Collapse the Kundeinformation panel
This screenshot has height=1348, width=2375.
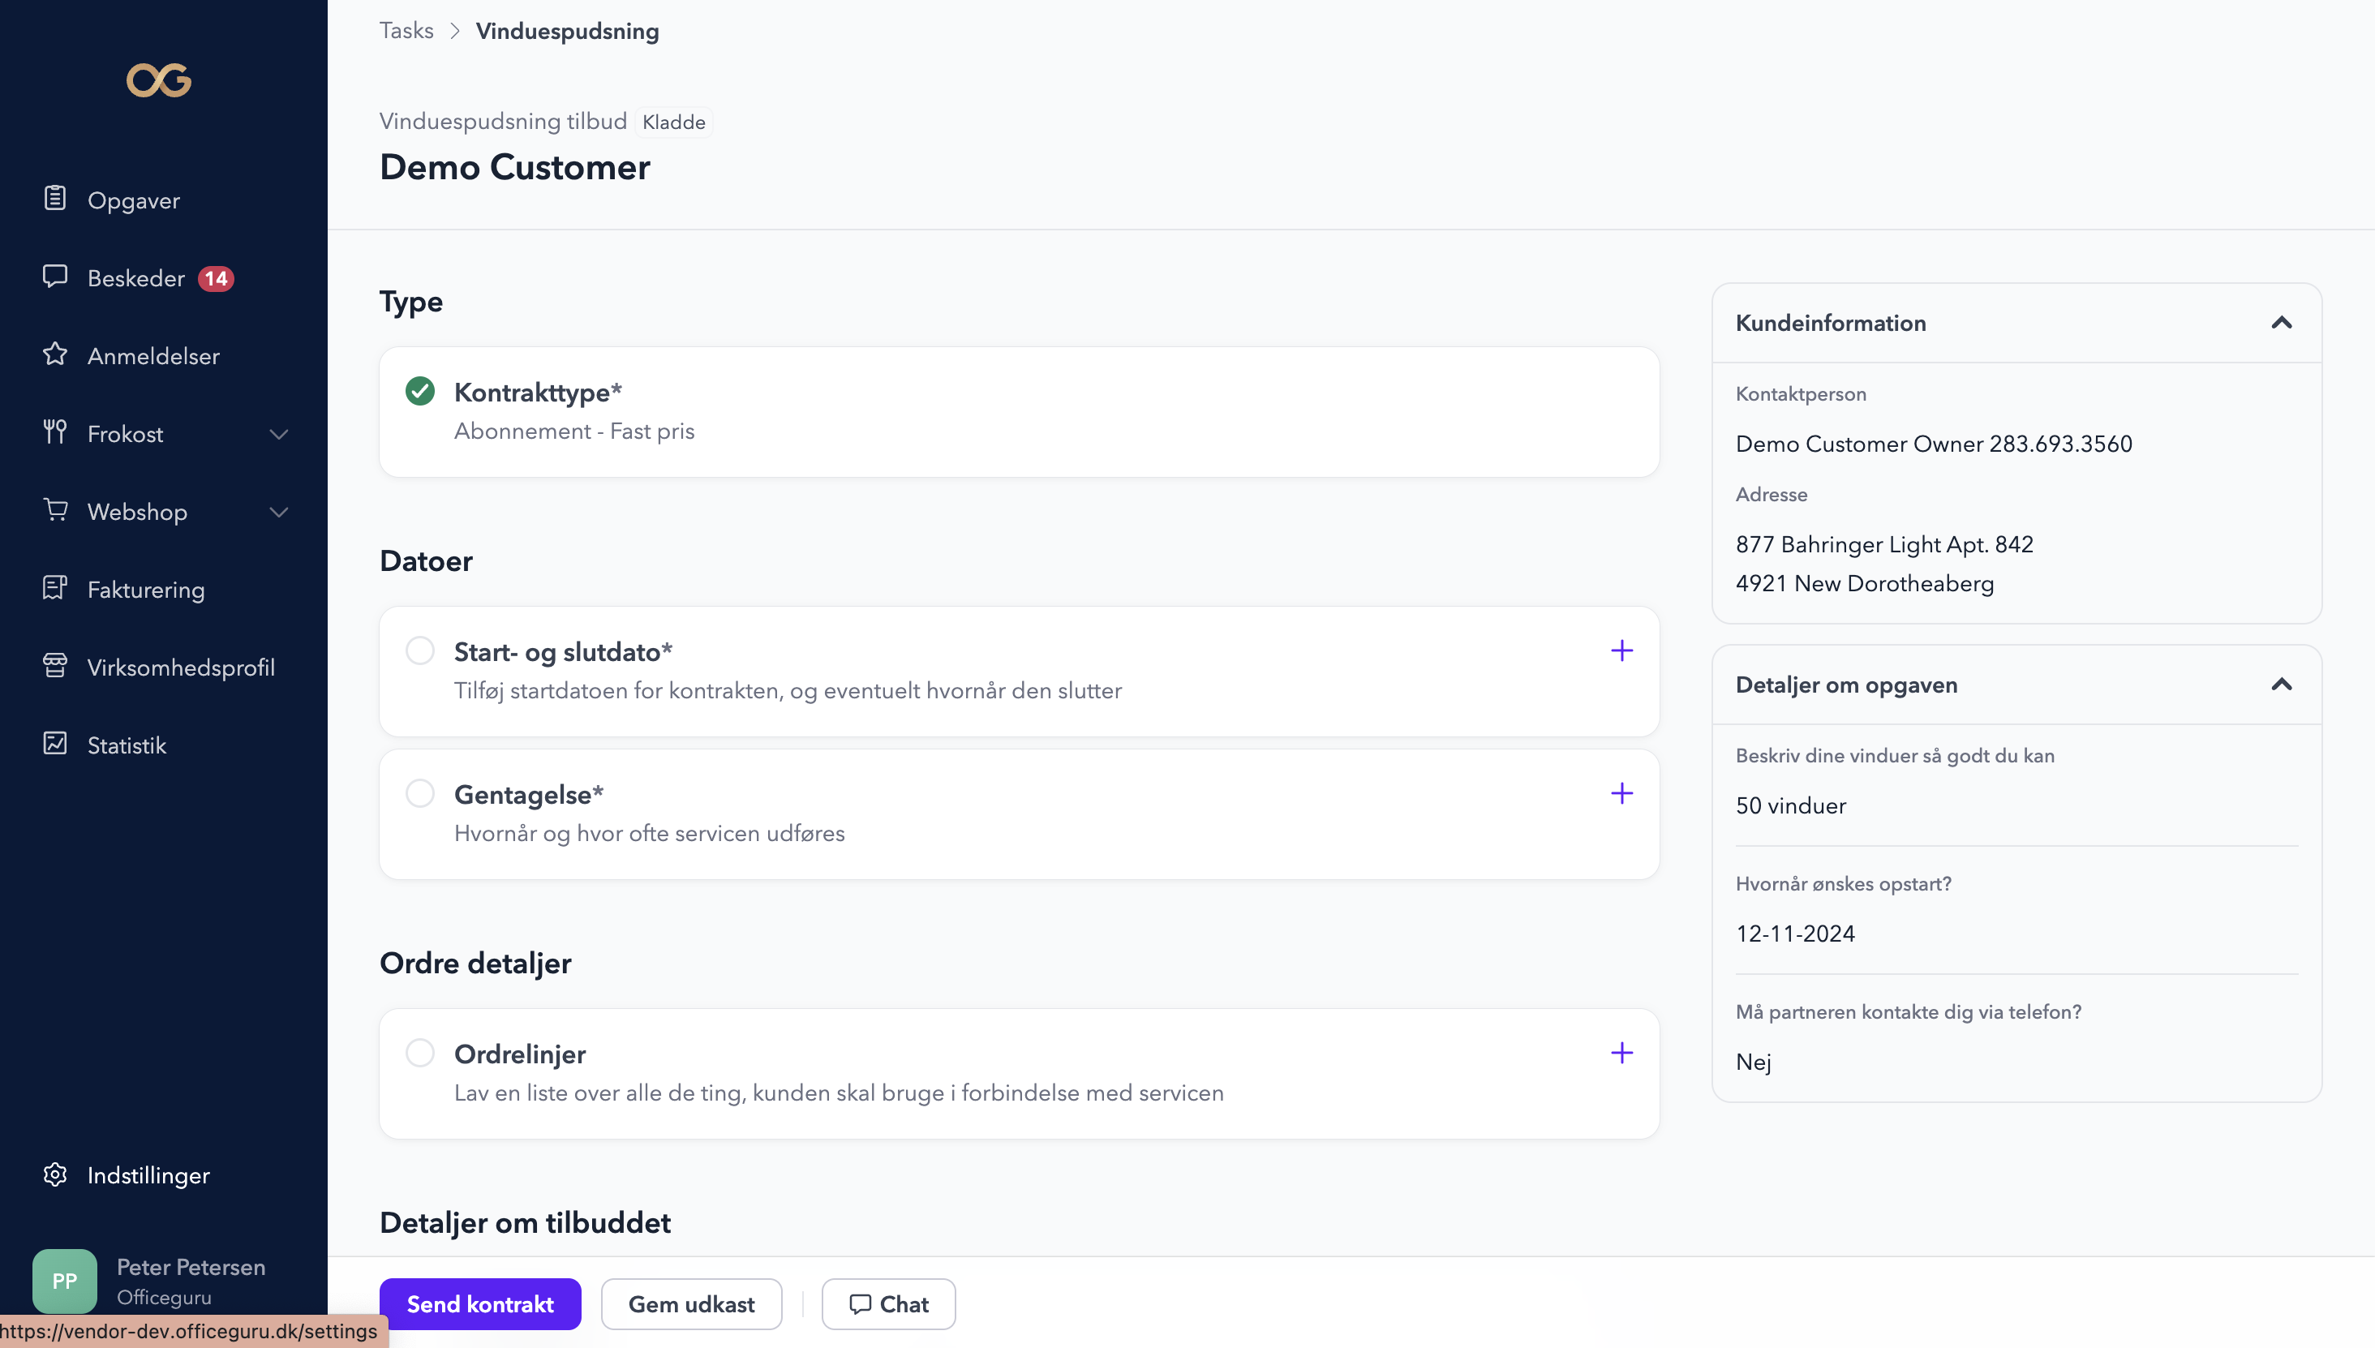[x=2281, y=323]
